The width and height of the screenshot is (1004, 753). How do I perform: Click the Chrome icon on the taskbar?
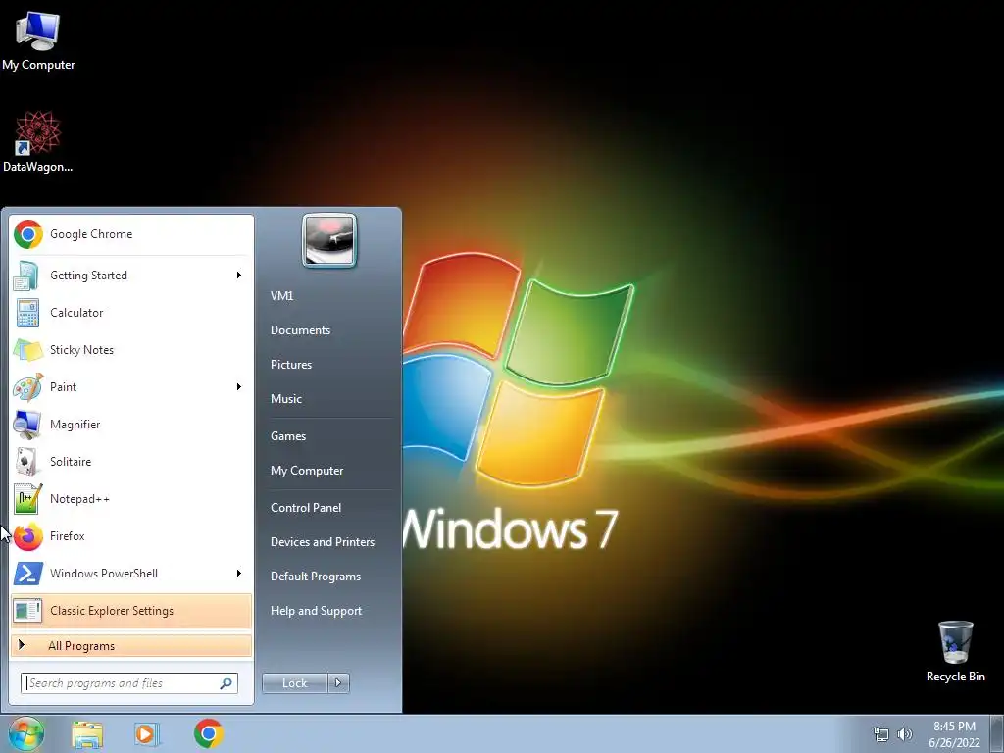click(209, 733)
